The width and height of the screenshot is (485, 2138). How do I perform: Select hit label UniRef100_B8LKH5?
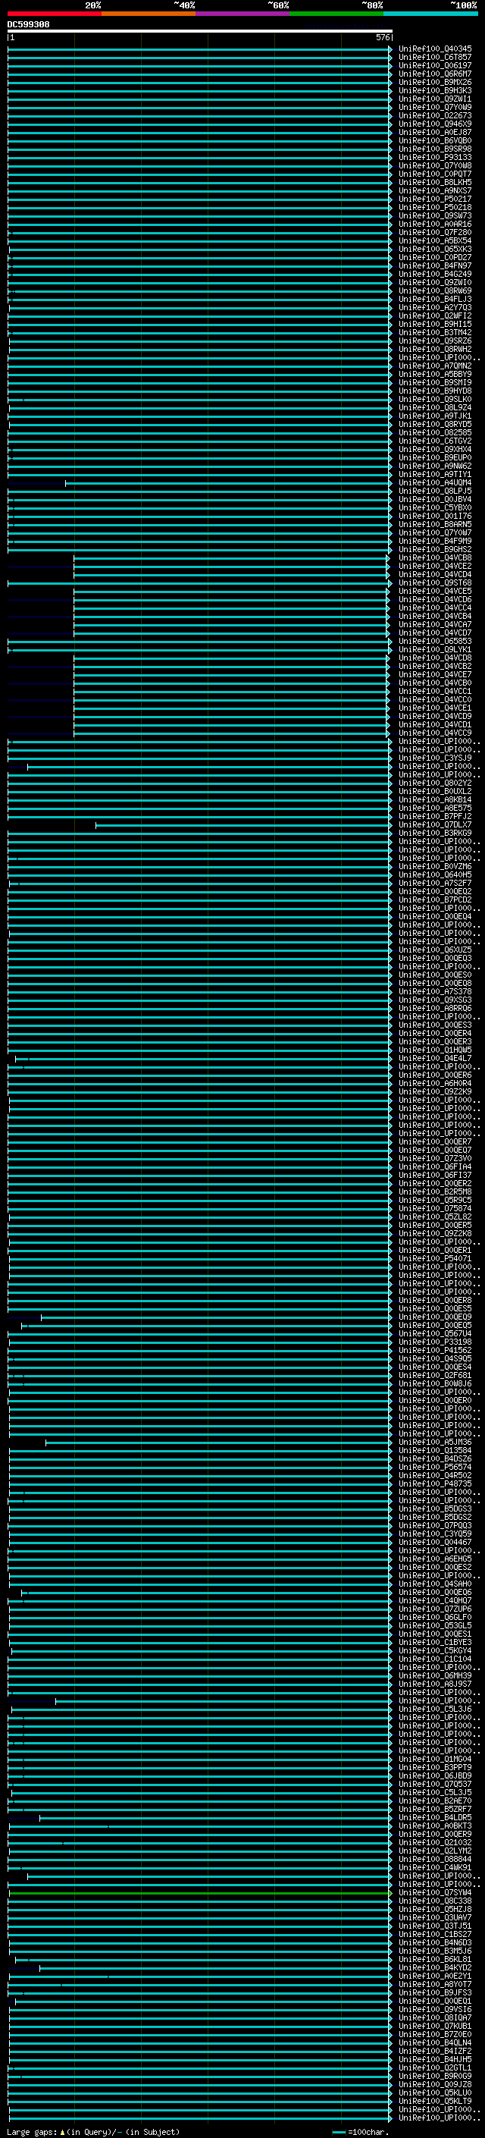pos(435,183)
